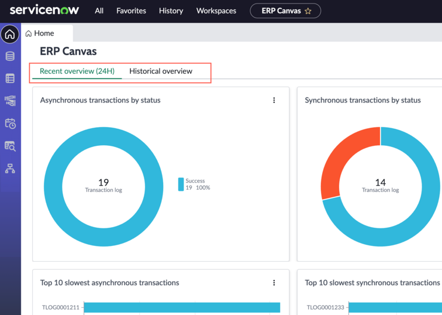Click the ServiceNow logo

coord(44,10)
